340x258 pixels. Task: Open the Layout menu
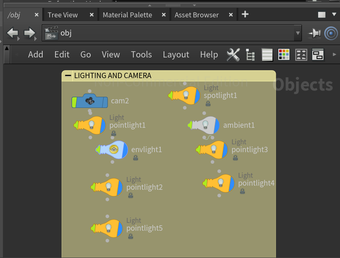(x=176, y=55)
